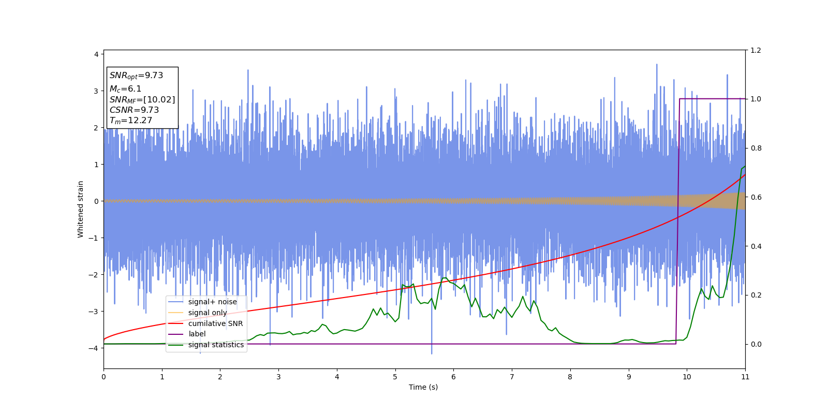The width and height of the screenshot is (828, 414).
Task: Click the 'Whitened strain' y-axis label
Action: [x=81, y=209]
